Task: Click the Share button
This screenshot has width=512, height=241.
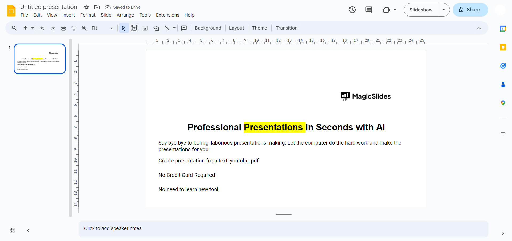Action: [470, 10]
